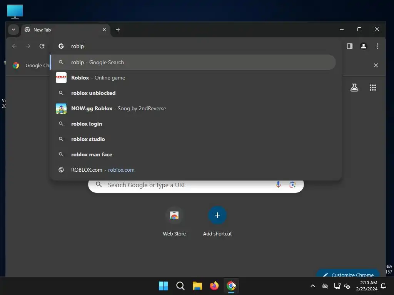
Task: Toggle the Chrome side panel
Action: pyautogui.click(x=349, y=46)
